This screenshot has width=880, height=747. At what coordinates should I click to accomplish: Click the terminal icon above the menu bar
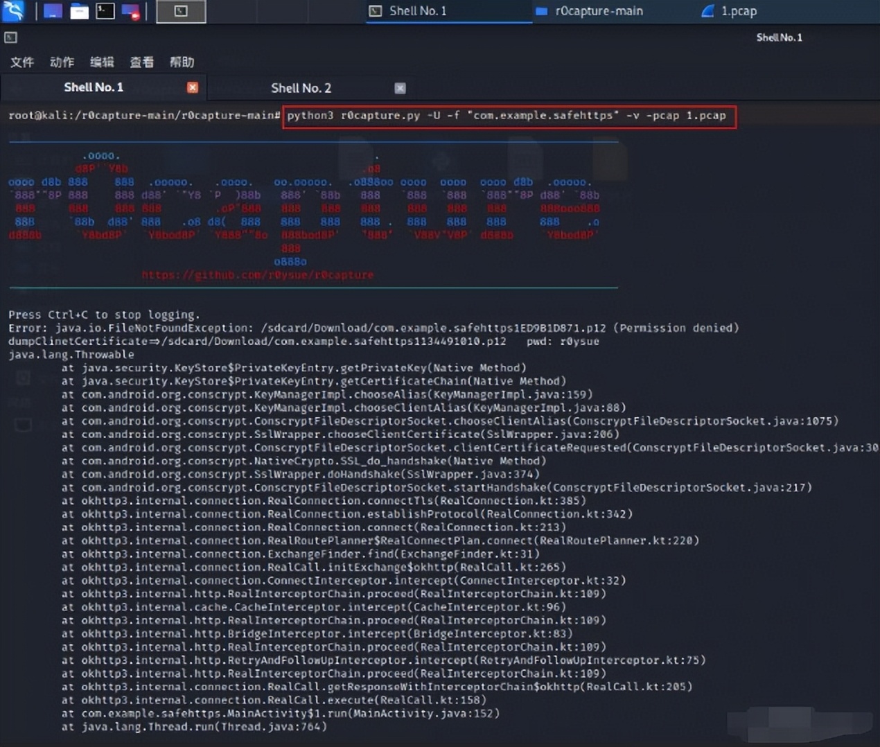tap(10, 37)
